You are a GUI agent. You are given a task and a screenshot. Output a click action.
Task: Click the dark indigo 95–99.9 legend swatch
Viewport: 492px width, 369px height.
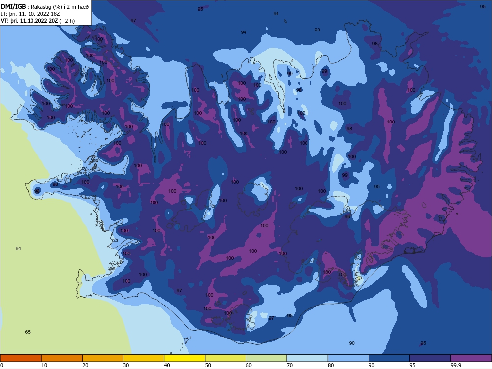coord(430,358)
